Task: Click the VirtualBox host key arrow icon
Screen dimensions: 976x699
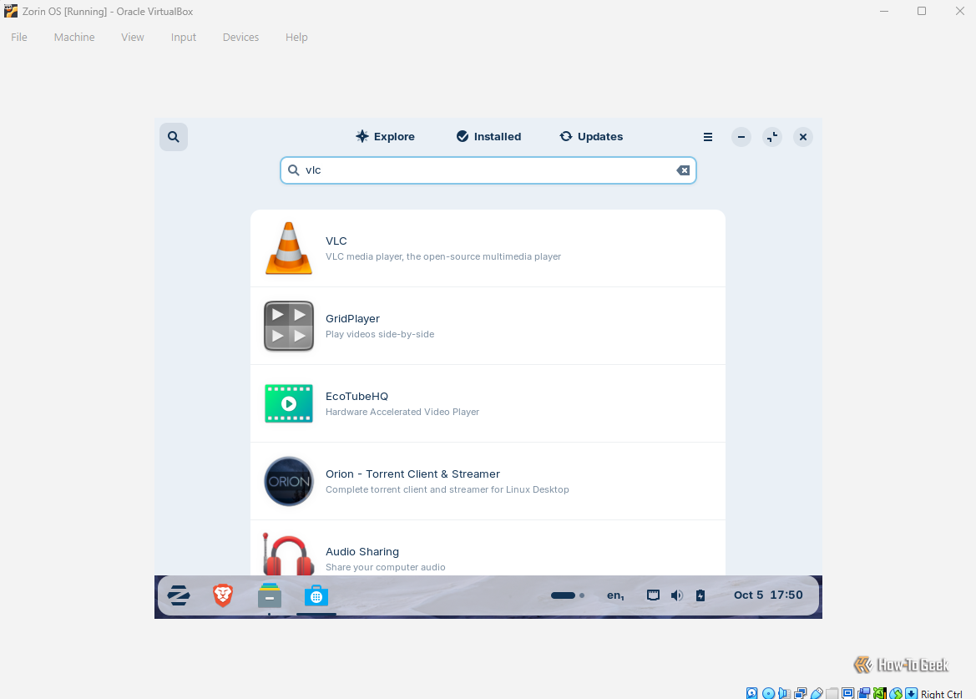Action: click(x=911, y=693)
